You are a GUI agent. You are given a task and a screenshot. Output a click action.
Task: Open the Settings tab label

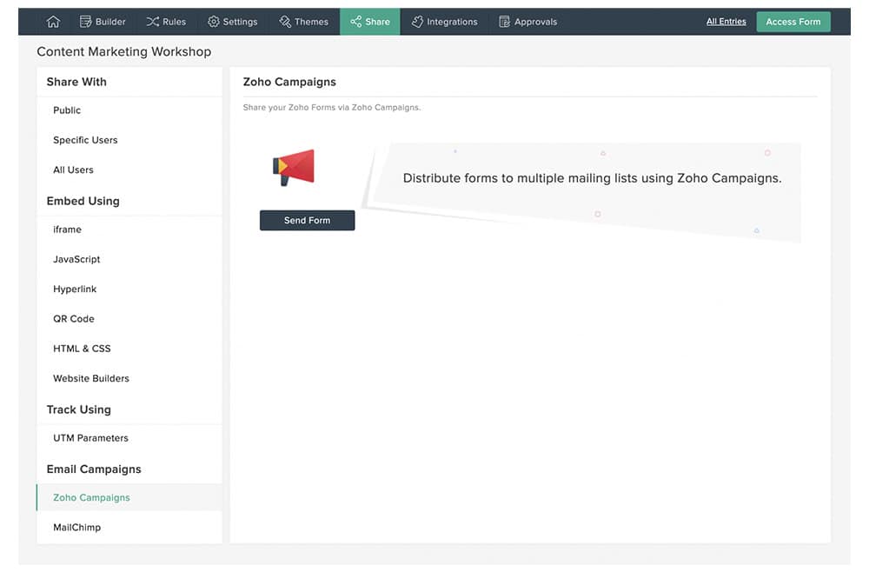[x=240, y=22]
